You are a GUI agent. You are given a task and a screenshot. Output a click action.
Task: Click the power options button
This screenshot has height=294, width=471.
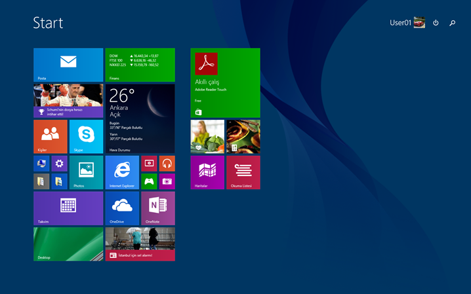point(436,23)
